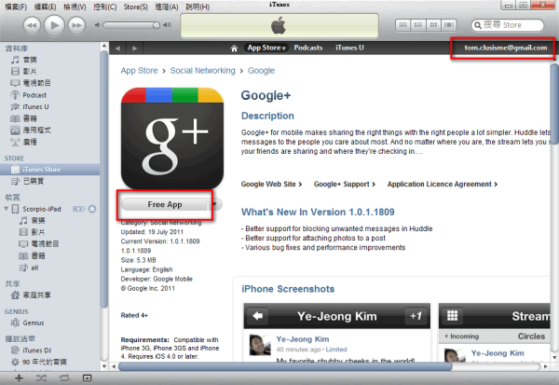Screen dimensions: 559x385
Task: Click the App Store breadcrumb link
Action: point(139,71)
